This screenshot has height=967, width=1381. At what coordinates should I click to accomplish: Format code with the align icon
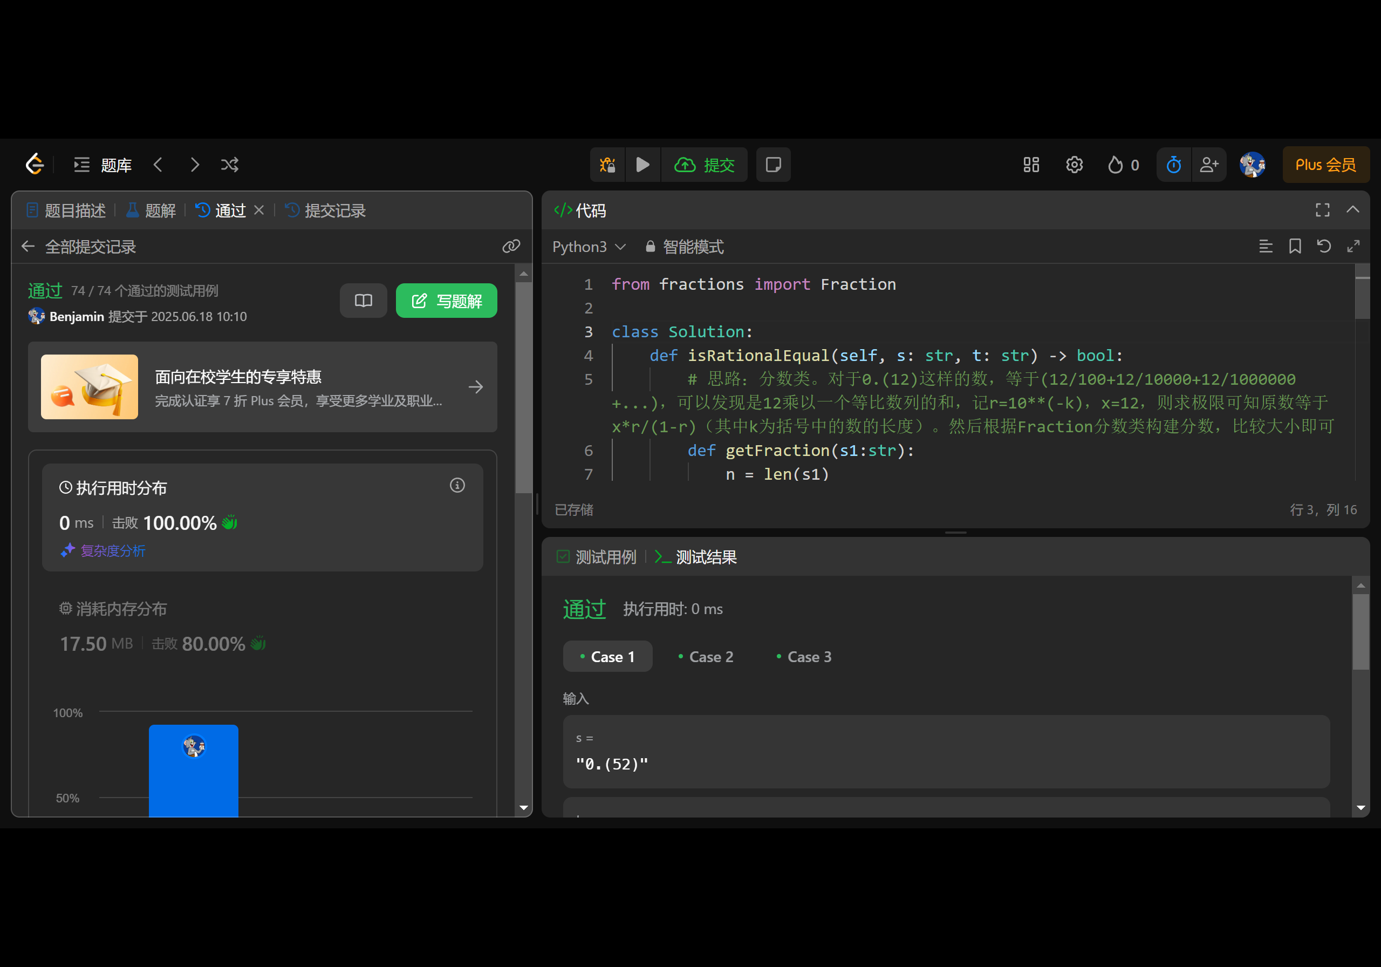click(x=1266, y=246)
